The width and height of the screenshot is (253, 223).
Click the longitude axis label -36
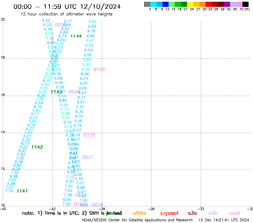click(151, 209)
